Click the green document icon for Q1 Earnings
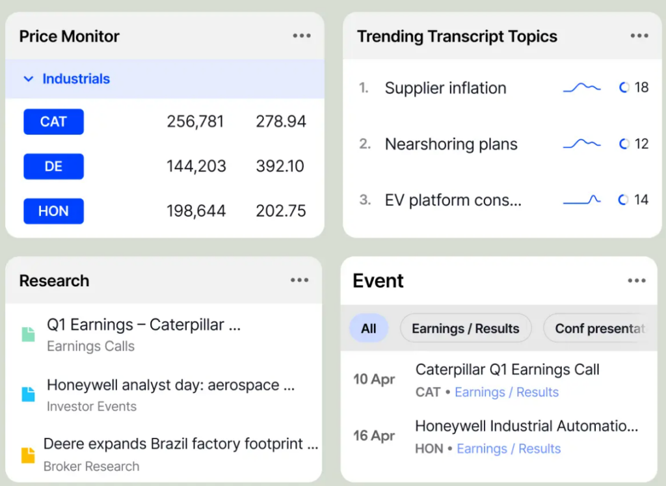 tap(28, 334)
